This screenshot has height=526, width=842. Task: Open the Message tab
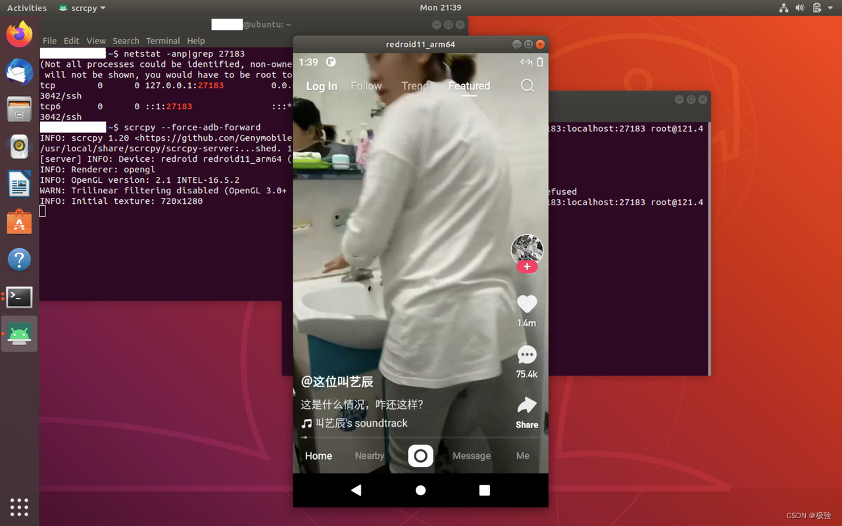472,456
